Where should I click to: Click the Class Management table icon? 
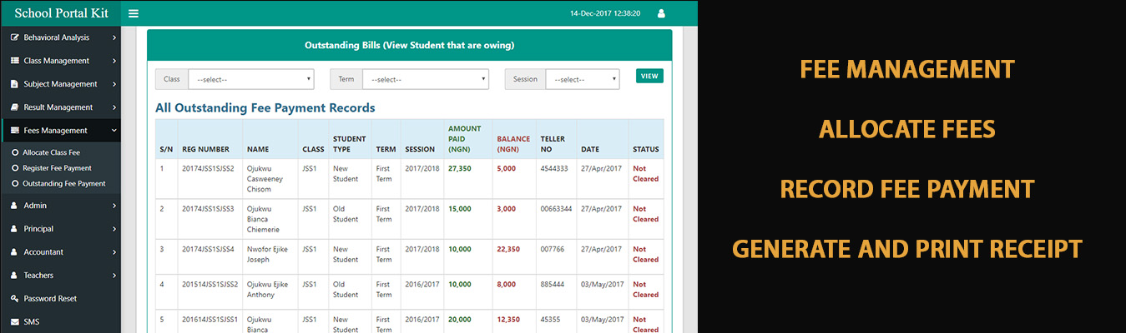pos(15,61)
